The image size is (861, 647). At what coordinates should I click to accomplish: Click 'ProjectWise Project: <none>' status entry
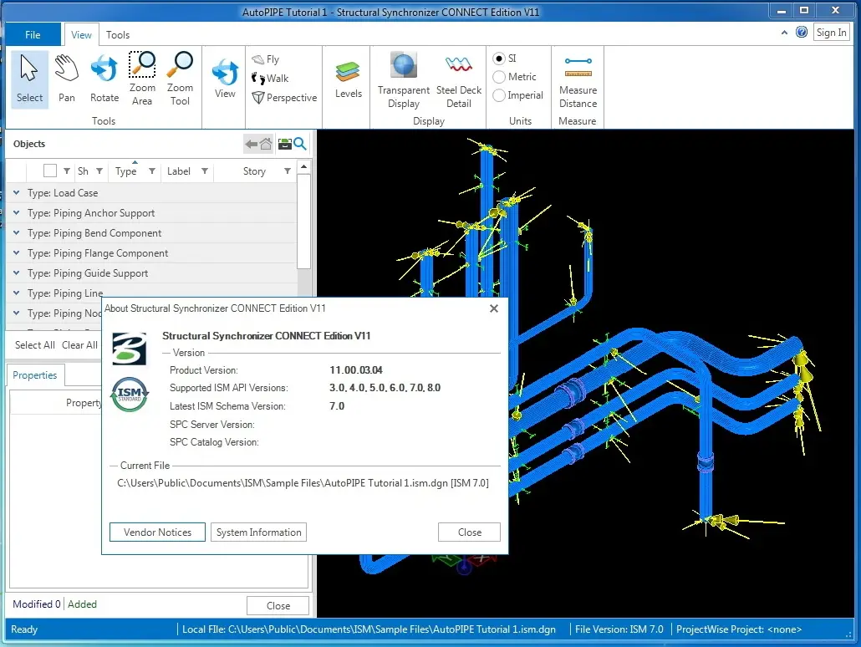tap(739, 629)
